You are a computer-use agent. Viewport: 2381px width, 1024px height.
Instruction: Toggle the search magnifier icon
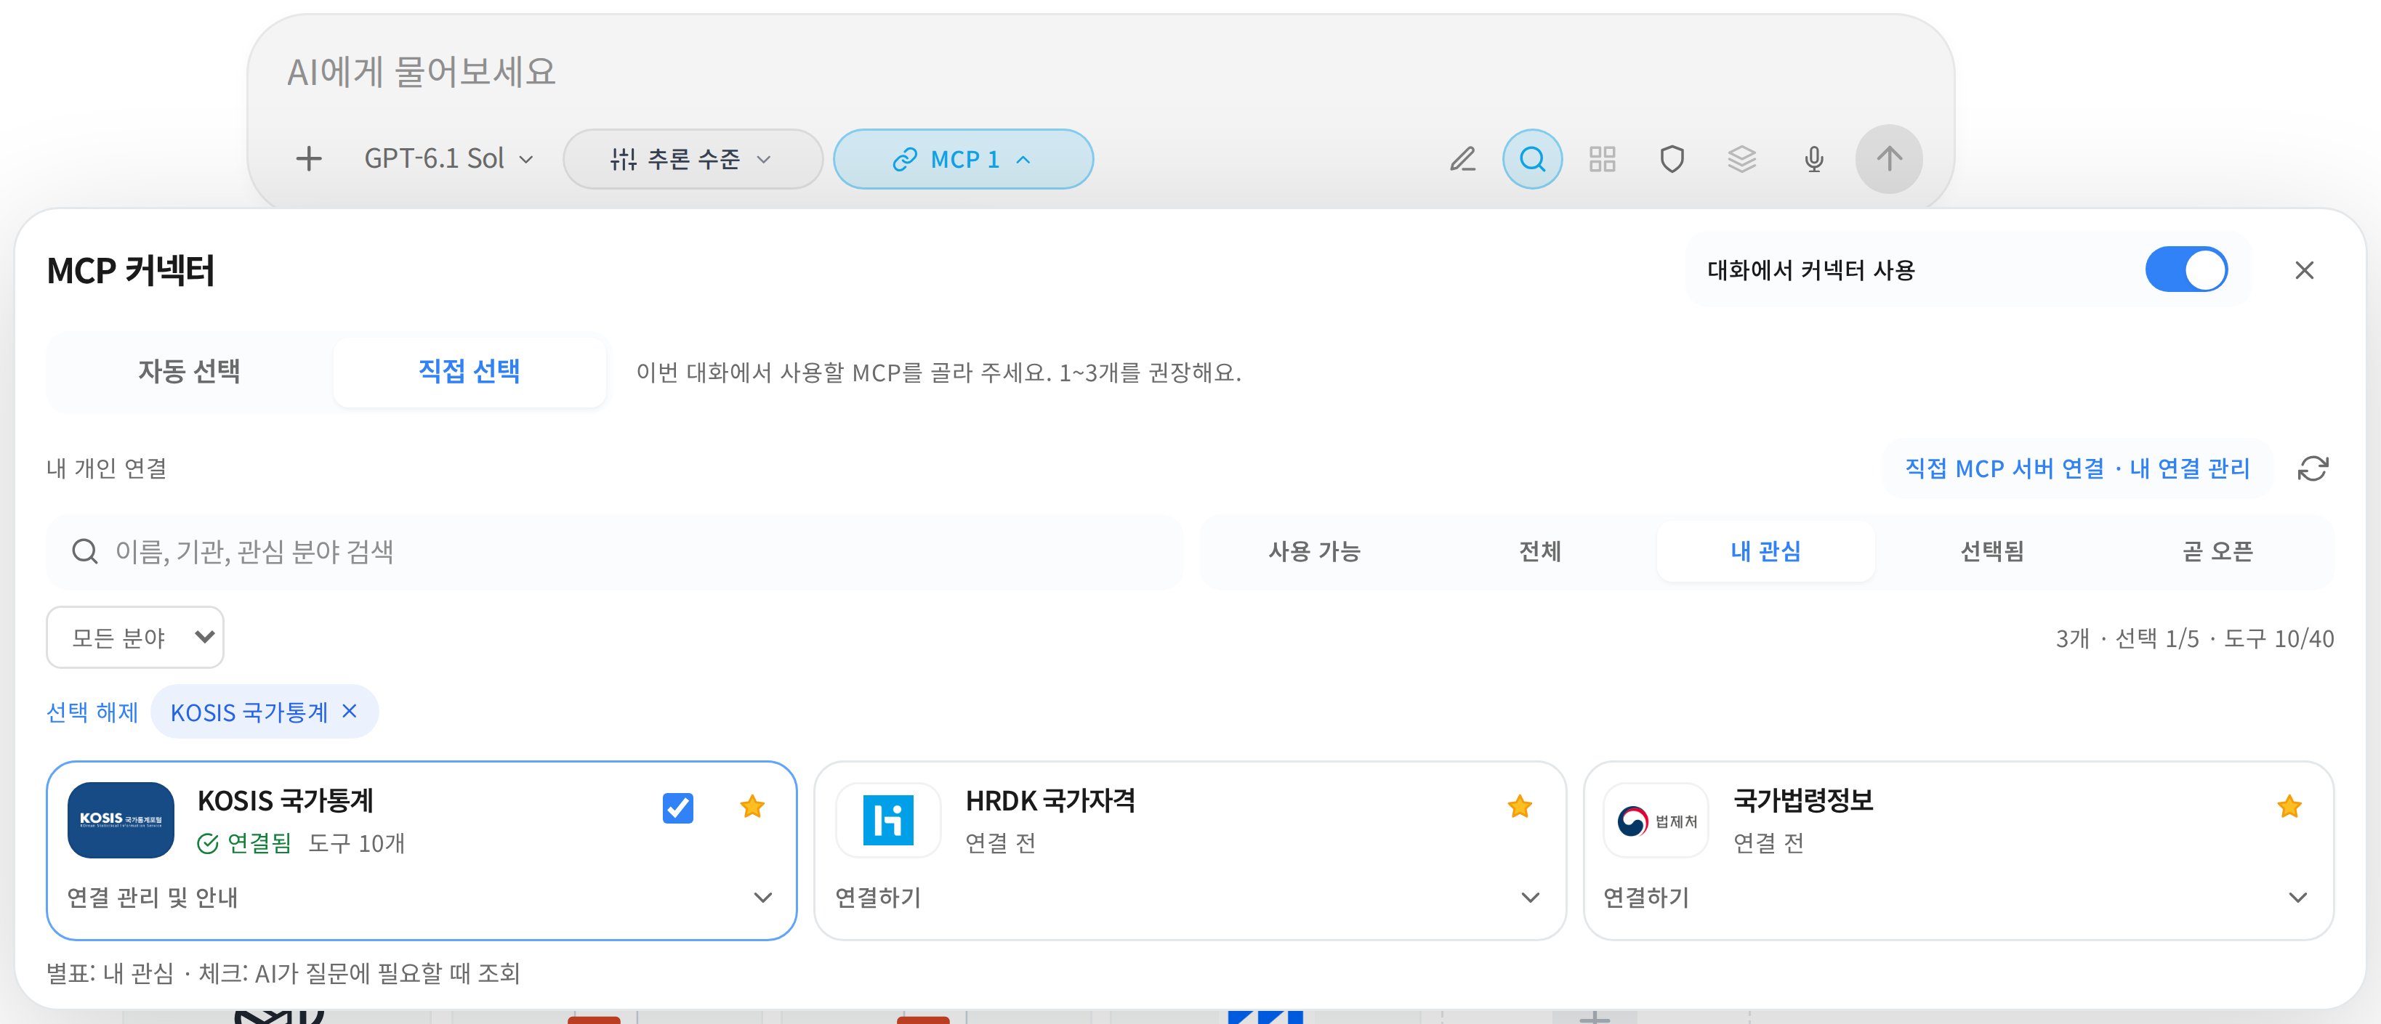(1533, 159)
